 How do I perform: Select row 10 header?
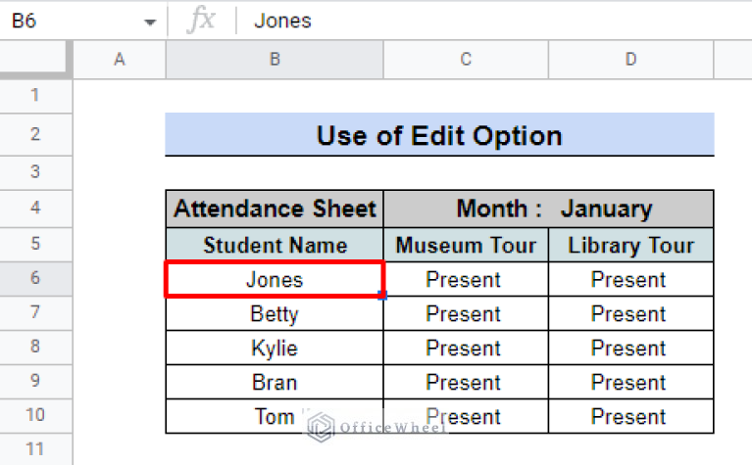point(35,415)
